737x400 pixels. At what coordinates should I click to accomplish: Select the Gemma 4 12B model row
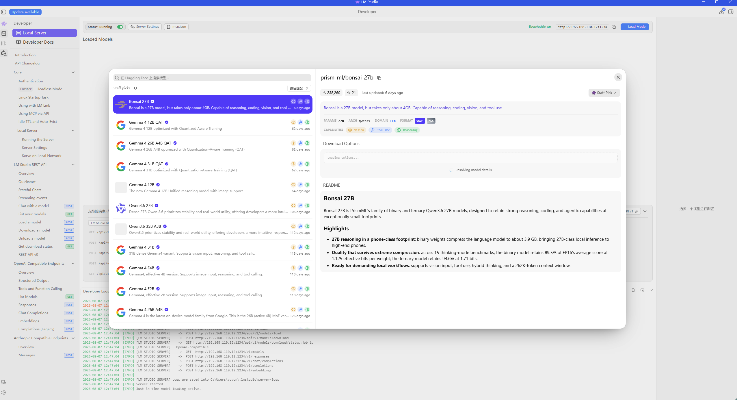[x=213, y=188]
